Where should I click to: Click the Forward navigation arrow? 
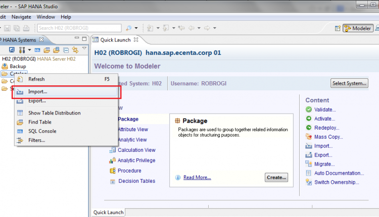click(207, 28)
